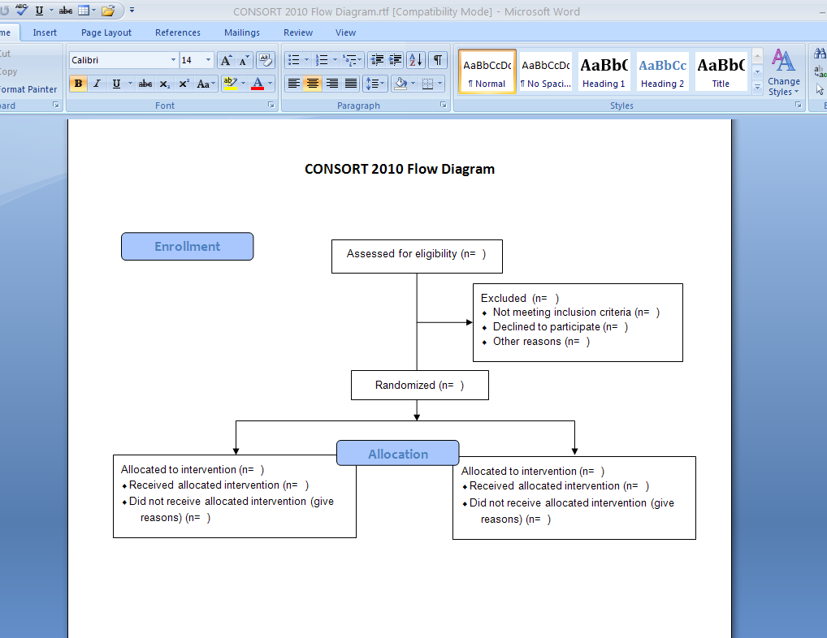827x638 pixels.
Task: Open the font name dropdown list
Action: [x=173, y=60]
